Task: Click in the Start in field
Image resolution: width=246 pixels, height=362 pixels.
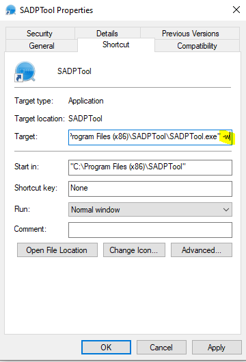Action: pyautogui.click(x=150, y=167)
